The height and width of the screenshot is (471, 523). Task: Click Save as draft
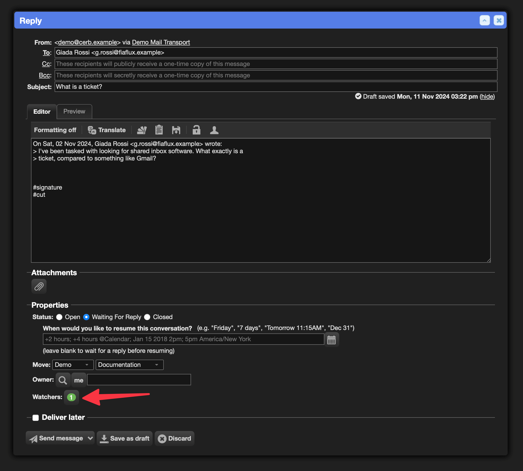click(x=125, y=438)
